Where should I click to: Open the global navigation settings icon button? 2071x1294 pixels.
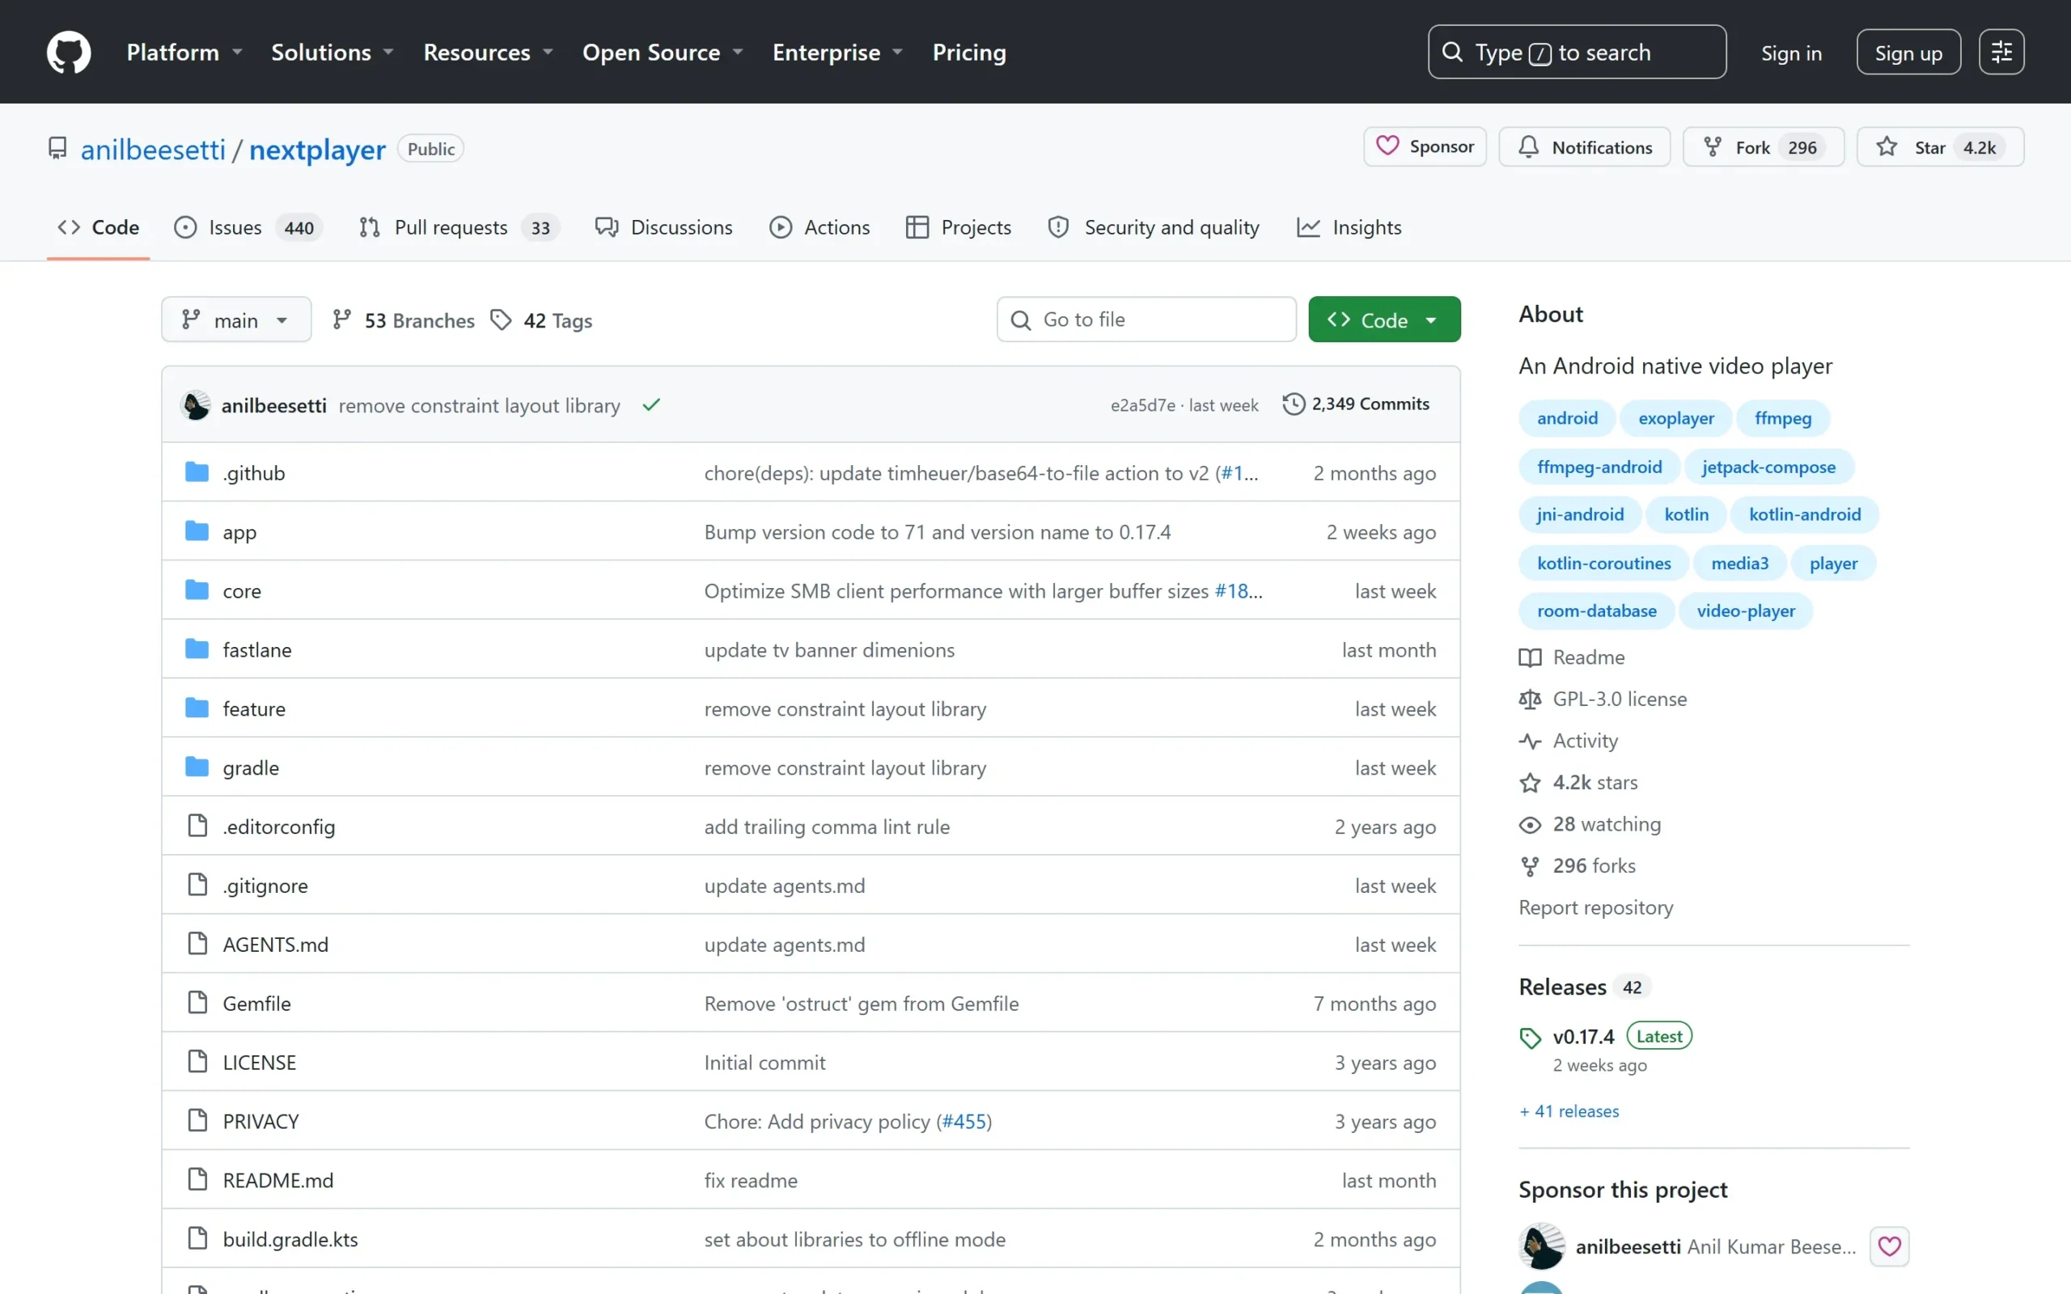click(2001, 53)
